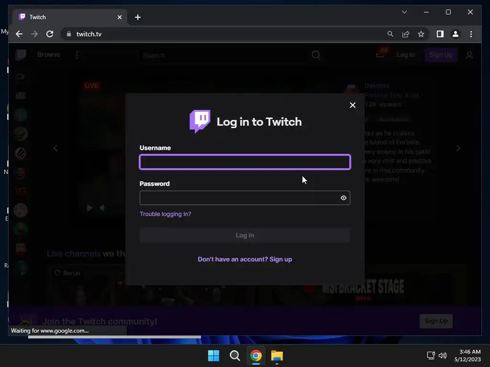The image size is (490, 367).
Task: Open Dakotaz channel name link
Action: [377, 86]
